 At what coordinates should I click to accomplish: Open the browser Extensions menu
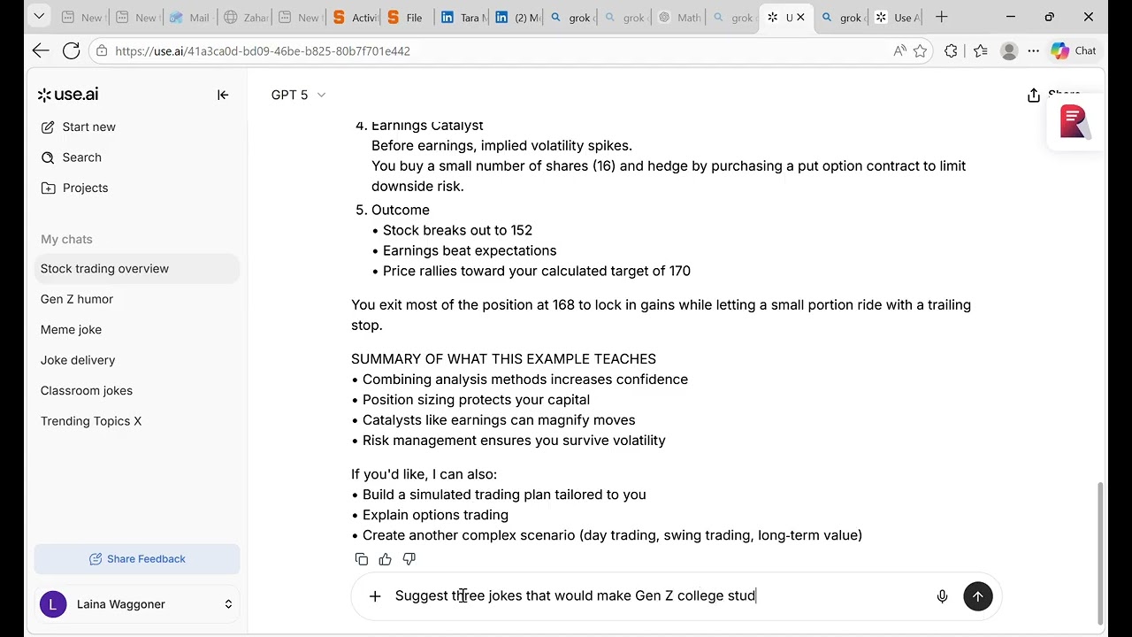[x=951, y=51]
